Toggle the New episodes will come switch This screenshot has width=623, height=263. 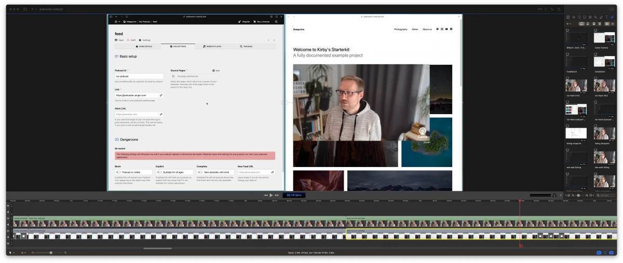click(x=200, y=172)
